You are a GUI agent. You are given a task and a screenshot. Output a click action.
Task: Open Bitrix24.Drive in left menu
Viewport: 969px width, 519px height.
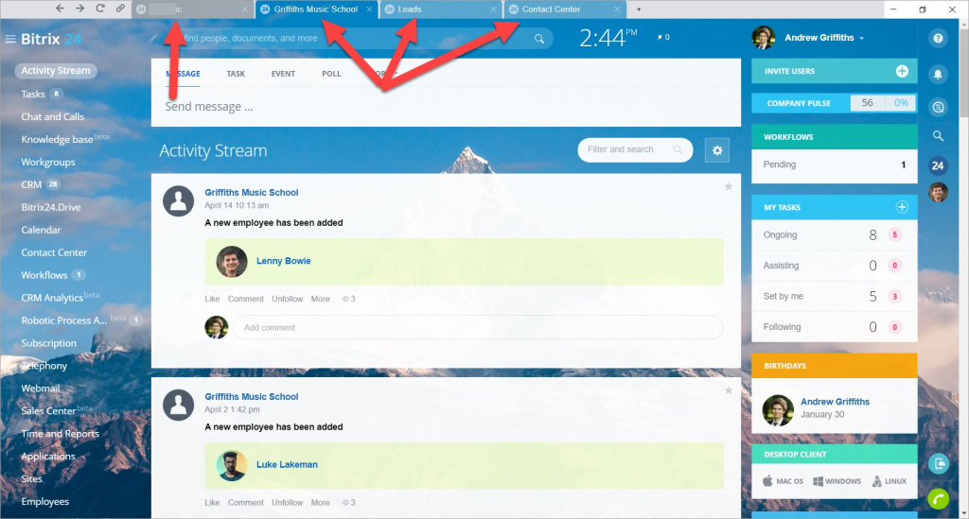click(x=51, y=207)
